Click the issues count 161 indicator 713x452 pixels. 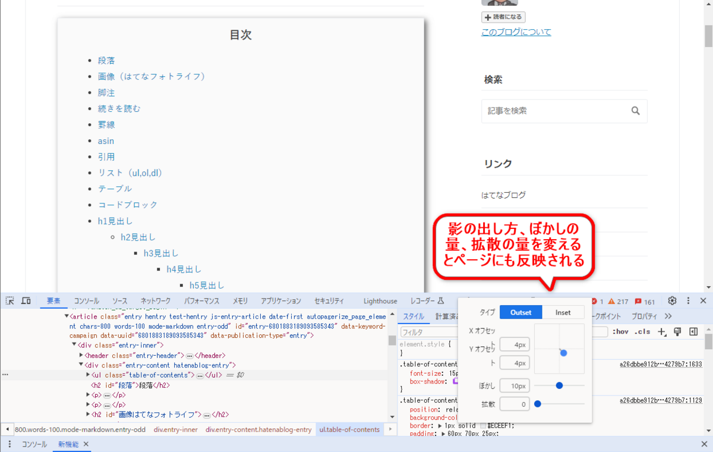(645, 302)
